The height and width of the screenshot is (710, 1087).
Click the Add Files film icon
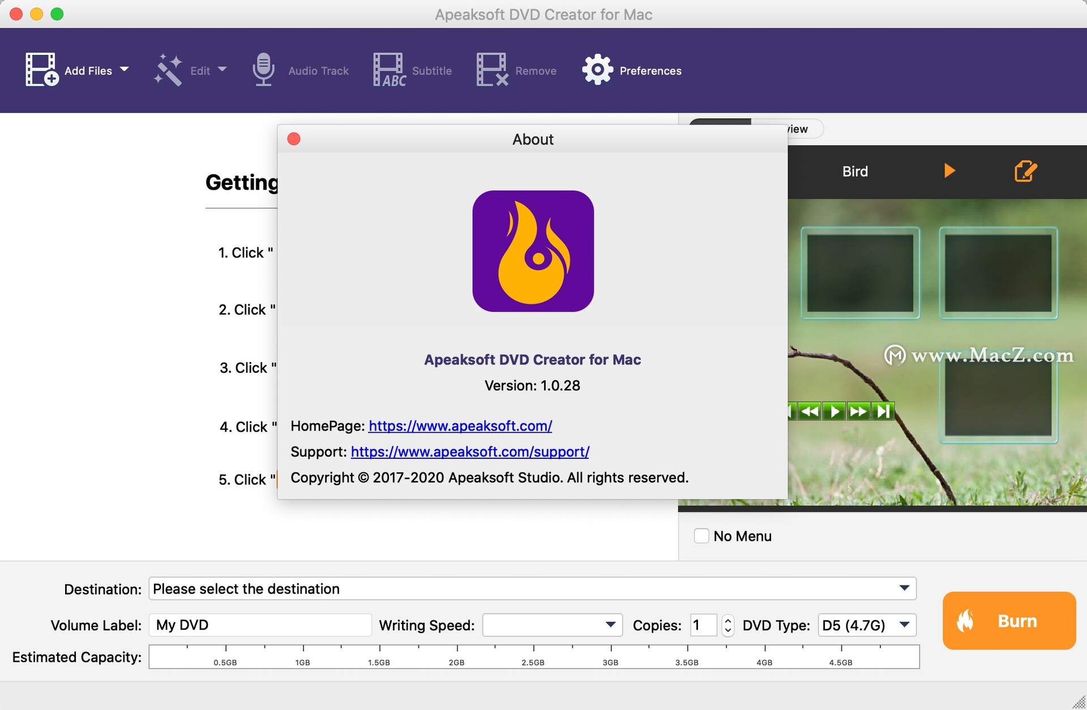[x=41, y=70]
